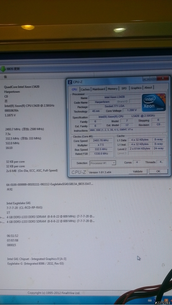Open the Memory tab
Viewport: 172px width, 305px height.
pos(112,89)
